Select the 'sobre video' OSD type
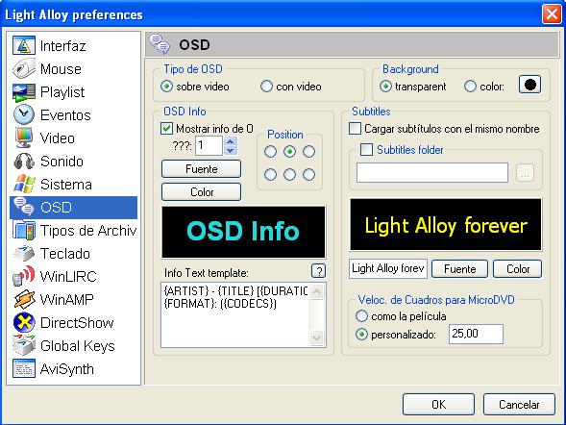This screenshot has height=425, width=566. (166, 87)
